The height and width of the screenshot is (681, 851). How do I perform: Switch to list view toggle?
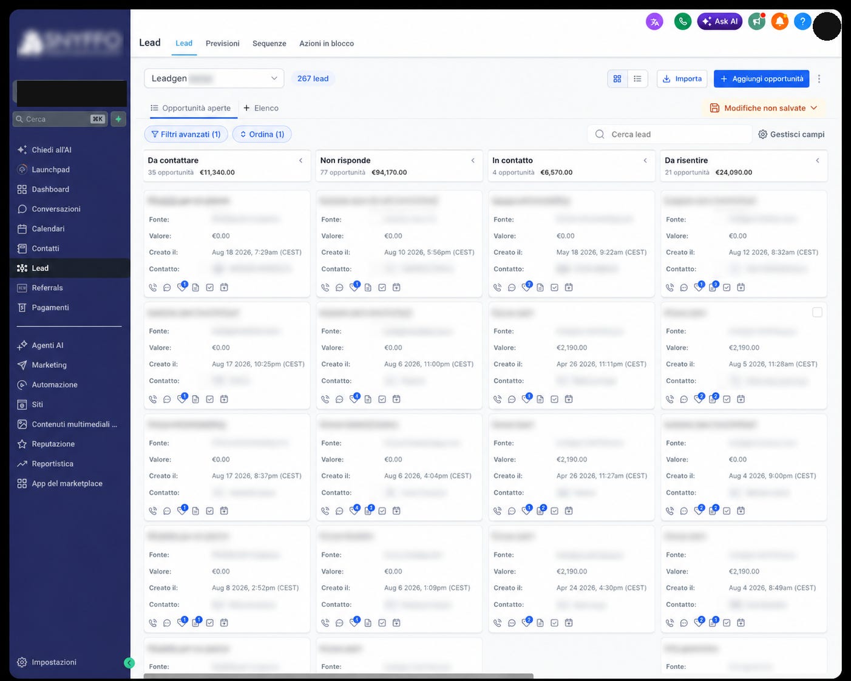coord(637,79)
